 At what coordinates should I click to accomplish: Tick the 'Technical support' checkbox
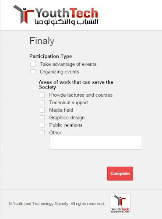pyautogui.click(x=42, y=102)
